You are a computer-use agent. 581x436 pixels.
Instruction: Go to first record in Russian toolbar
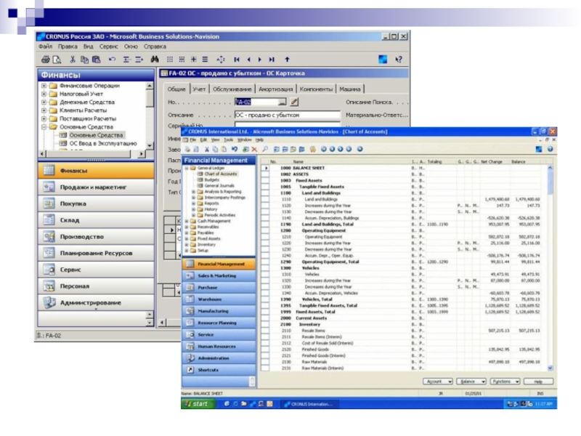click(237, 60)
